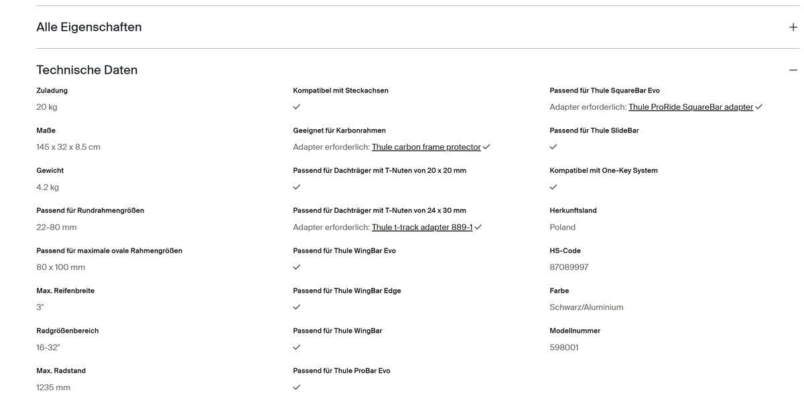The width and height of the screenshot is (804, 401).
Task: Click checkmark after t-track adapter 889-1 link
Action: click(478, 227)
